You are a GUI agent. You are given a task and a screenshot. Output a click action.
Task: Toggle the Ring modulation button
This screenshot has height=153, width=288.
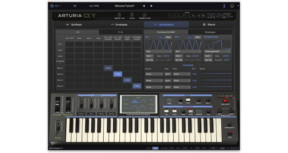point(220,111)
